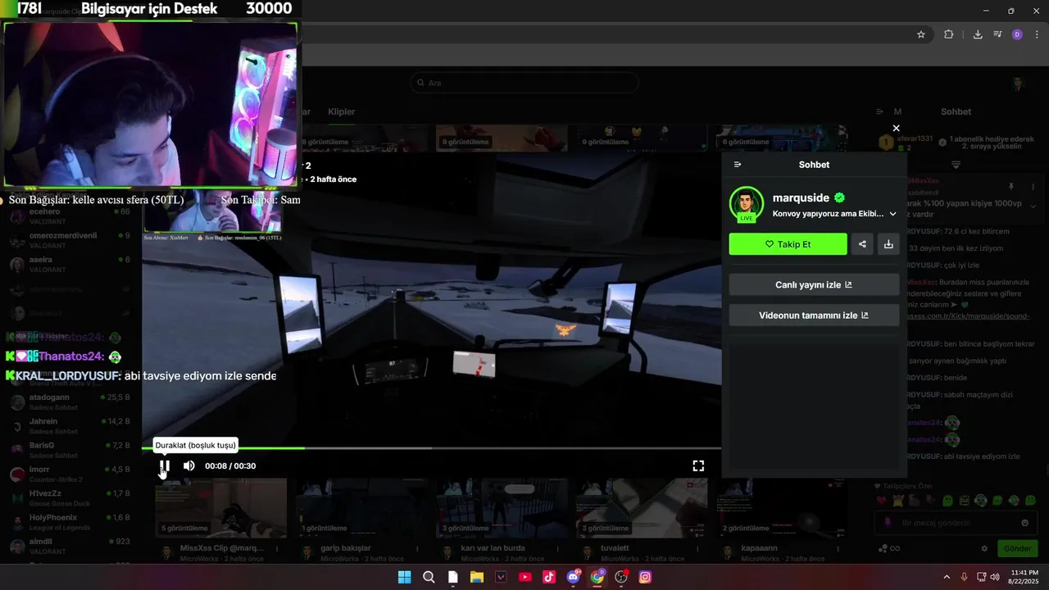Viewport: 1049px width, 590px height.
Task: Show hidden system tray icons
Action: (x=947, y=577)
